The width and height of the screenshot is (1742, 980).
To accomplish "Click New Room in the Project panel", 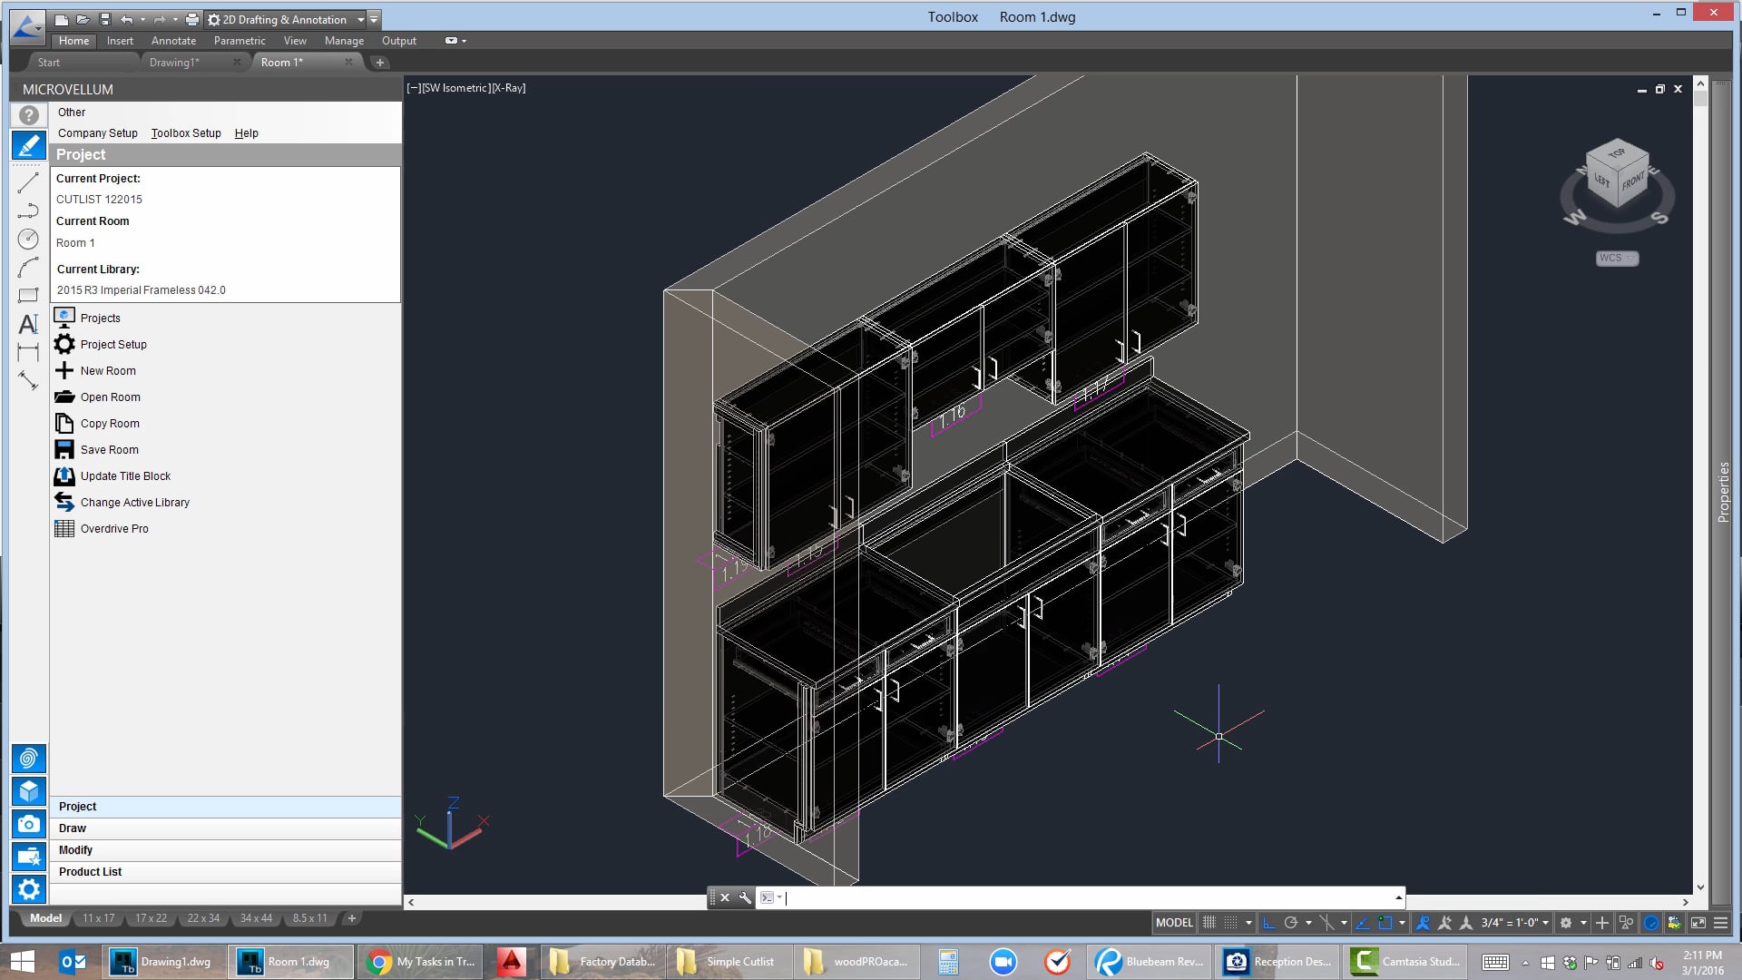I will click(106, 370).
